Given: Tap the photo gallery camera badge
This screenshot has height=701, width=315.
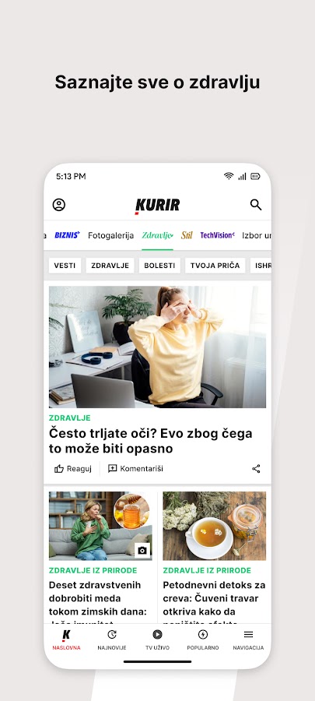Looking at the screenshot, I should 142,551.
